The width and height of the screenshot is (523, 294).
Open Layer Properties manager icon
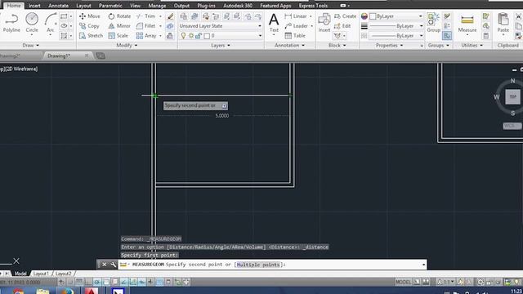183,16
